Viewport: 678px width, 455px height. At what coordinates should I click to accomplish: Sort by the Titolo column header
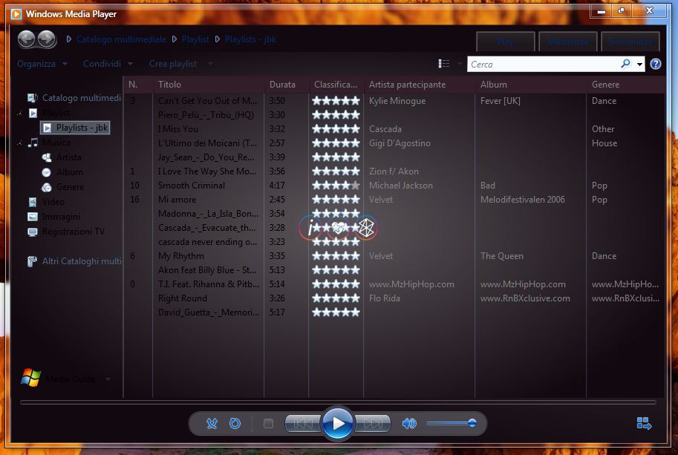click(208, 85)
